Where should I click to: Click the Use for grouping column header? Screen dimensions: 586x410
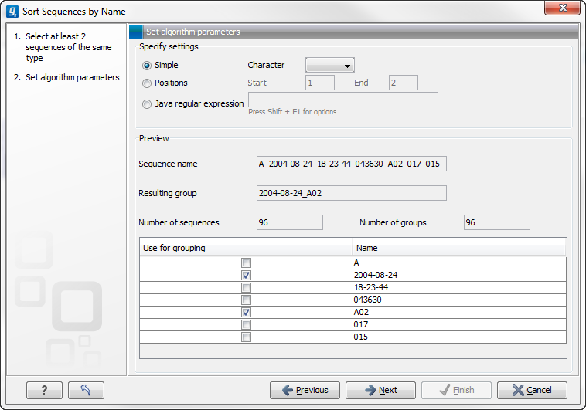point(246,248)
